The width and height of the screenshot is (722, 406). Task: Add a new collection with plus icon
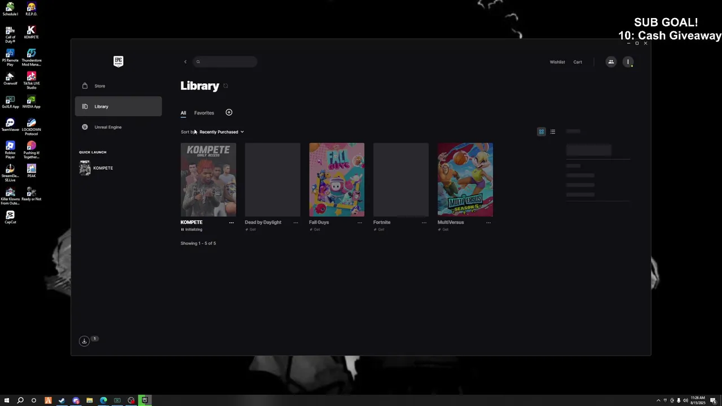[229, 112]
